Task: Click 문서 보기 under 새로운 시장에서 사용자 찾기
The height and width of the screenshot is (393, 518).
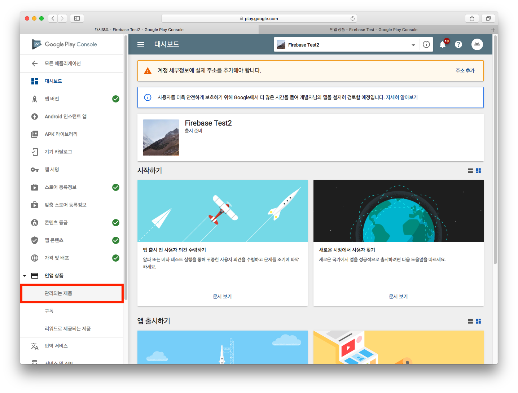Action: [398, 297]
